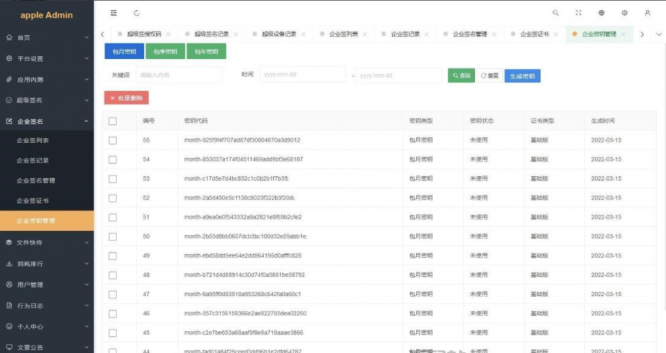Switch to the 超级设备记录 tab

point(278,34)
